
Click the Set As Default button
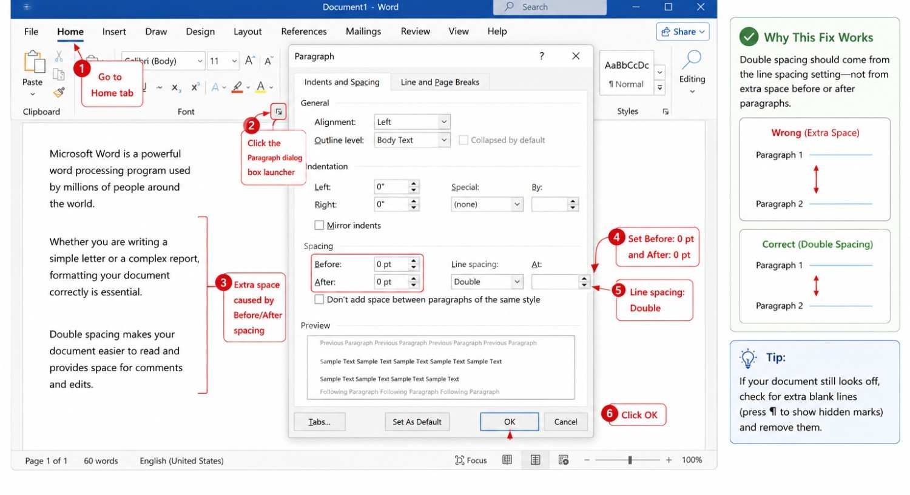417,422
